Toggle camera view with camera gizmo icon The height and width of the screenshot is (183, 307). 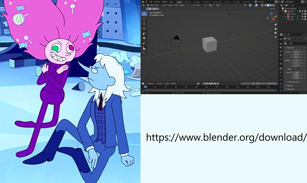[x=275, y=33]
